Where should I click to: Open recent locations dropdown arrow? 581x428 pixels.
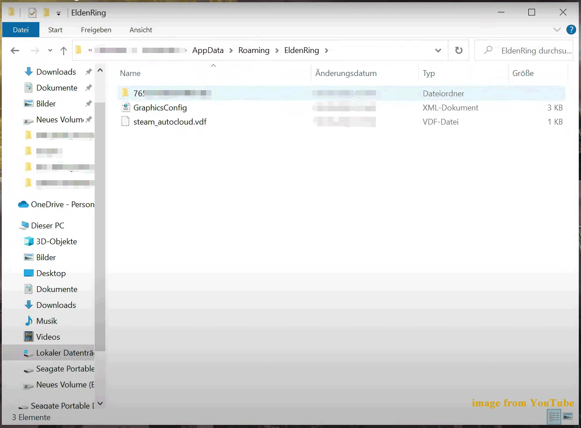(50, 51)
